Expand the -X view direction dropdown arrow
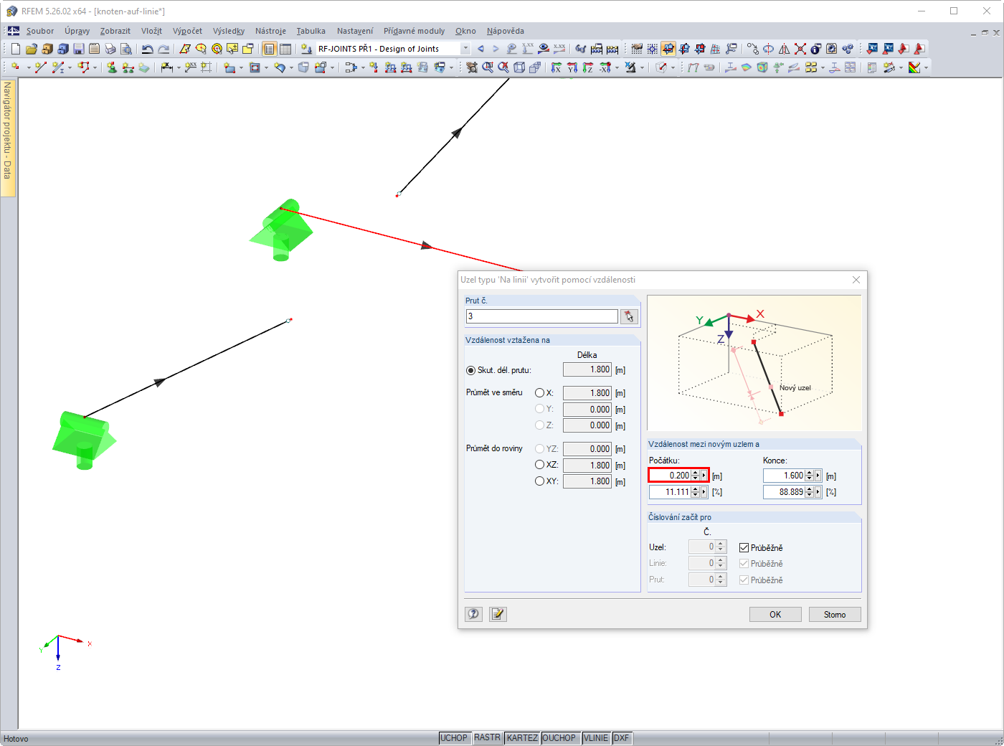Screen dimensions: 1004x746 pos(617,68)
